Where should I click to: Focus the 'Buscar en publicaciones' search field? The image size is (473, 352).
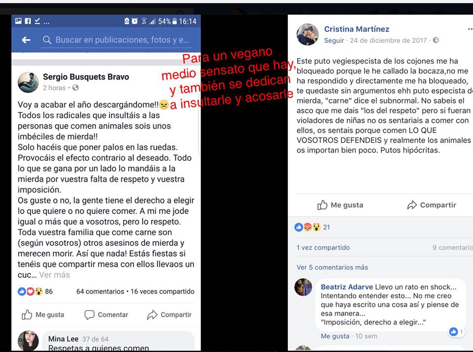click(x=116, y=40)
